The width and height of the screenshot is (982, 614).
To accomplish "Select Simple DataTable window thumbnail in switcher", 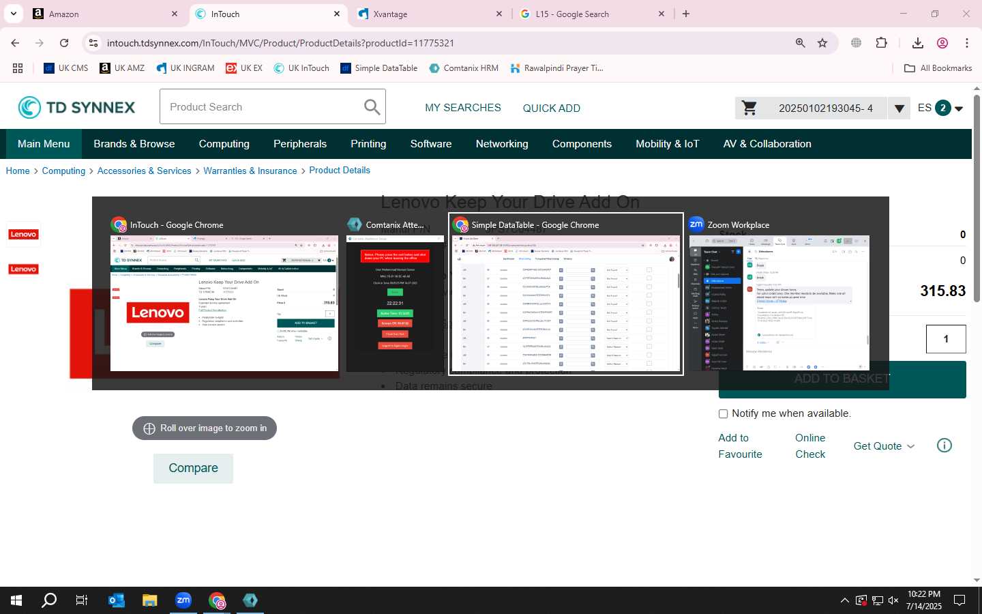I will click(566, 294).
